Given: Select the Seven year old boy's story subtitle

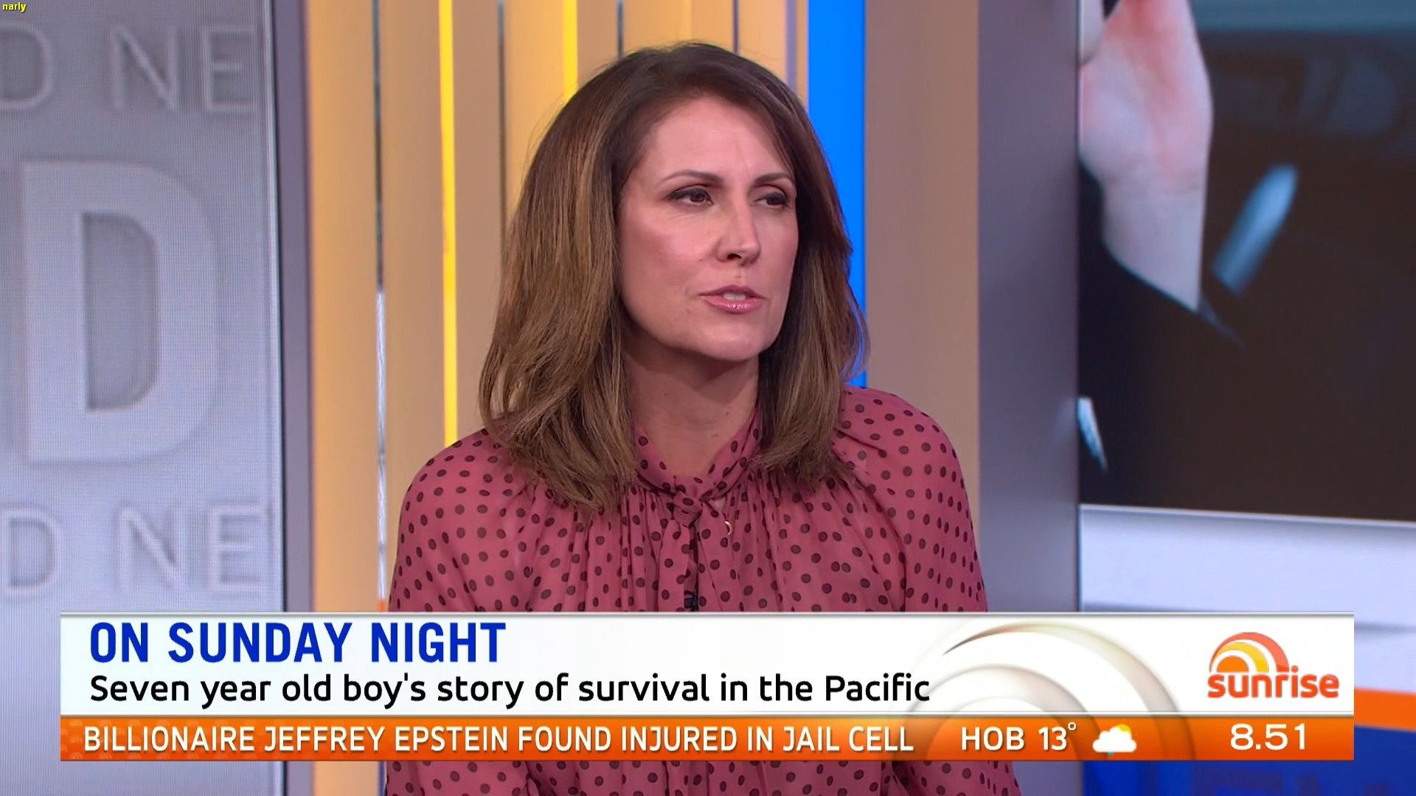Looking at the screenshot, I should [510, 689].
